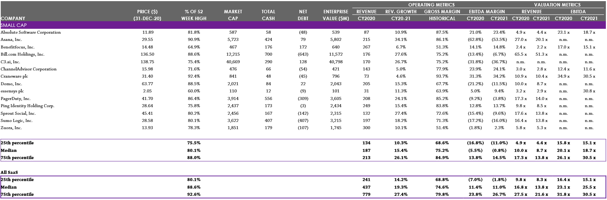Click the GROSS MARGIN header
The image size is (607, 200).
(x=442, y=12)
